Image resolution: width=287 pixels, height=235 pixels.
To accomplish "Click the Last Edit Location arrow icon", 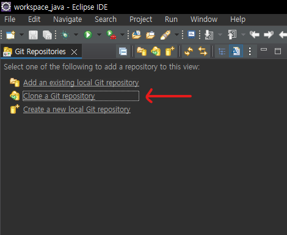I will pyautogui.click(x=255, y=35).
